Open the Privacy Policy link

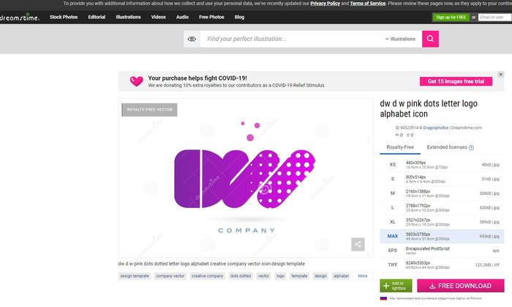[x=325, y=3]
